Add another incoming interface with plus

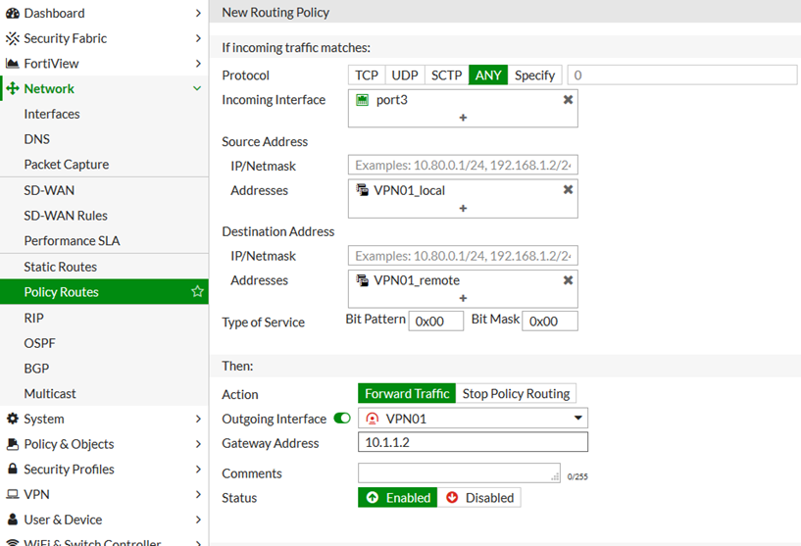click(463, 118)
